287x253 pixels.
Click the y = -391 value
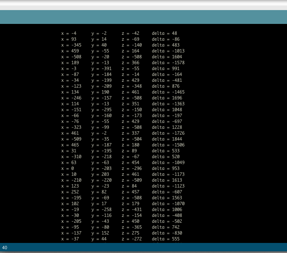(x=100, y=68)
